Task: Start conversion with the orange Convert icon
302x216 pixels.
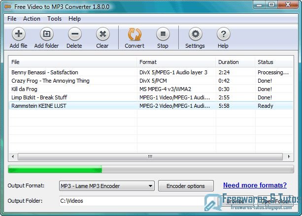Action: 134,34
